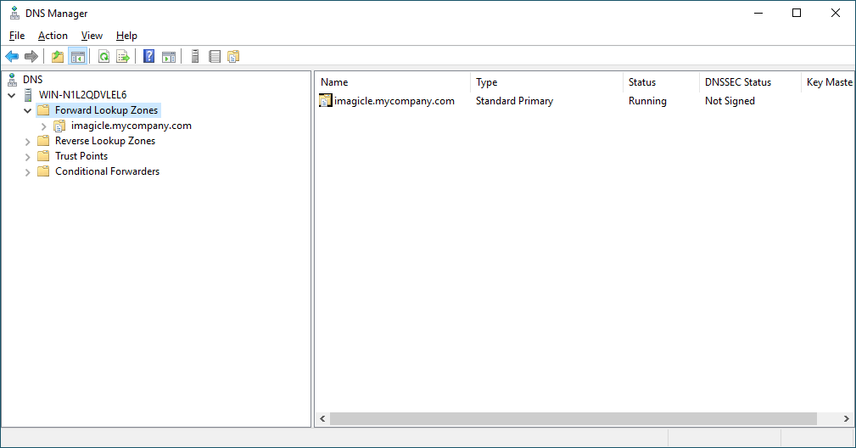Open the View menu
The height and width of the screenshot is (448, 856).
click(92, 36)
